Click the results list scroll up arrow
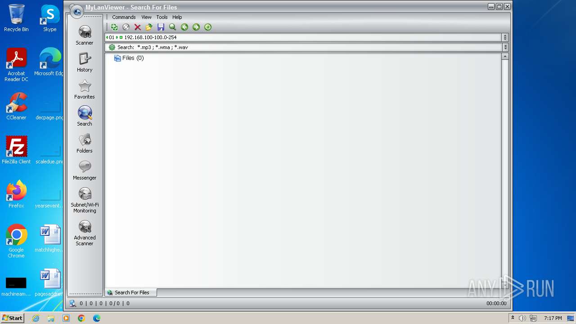This screenshot has width=576, height=324. pyautogui.click(x=505, y=57)
